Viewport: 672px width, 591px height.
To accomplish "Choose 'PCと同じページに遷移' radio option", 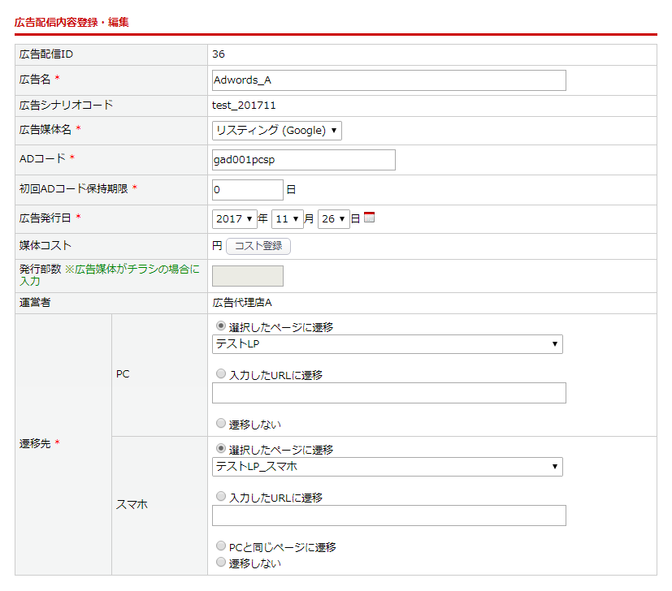I will 221,546.
